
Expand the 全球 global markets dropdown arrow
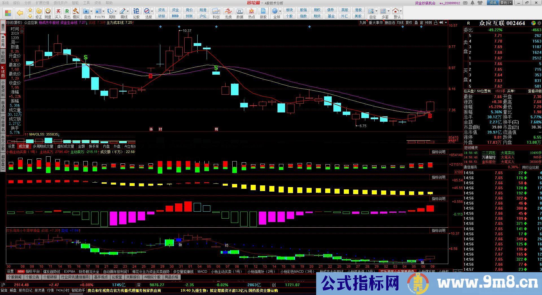click(x=280, y=11)
